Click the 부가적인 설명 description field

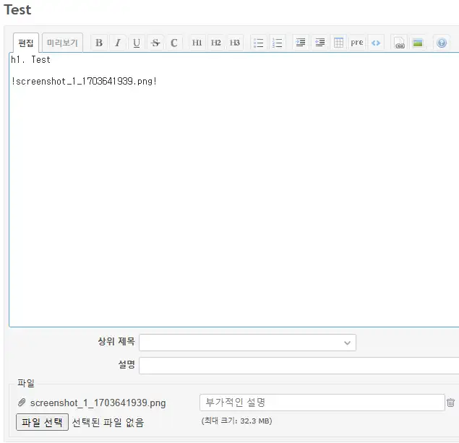[x=322, y=403]
